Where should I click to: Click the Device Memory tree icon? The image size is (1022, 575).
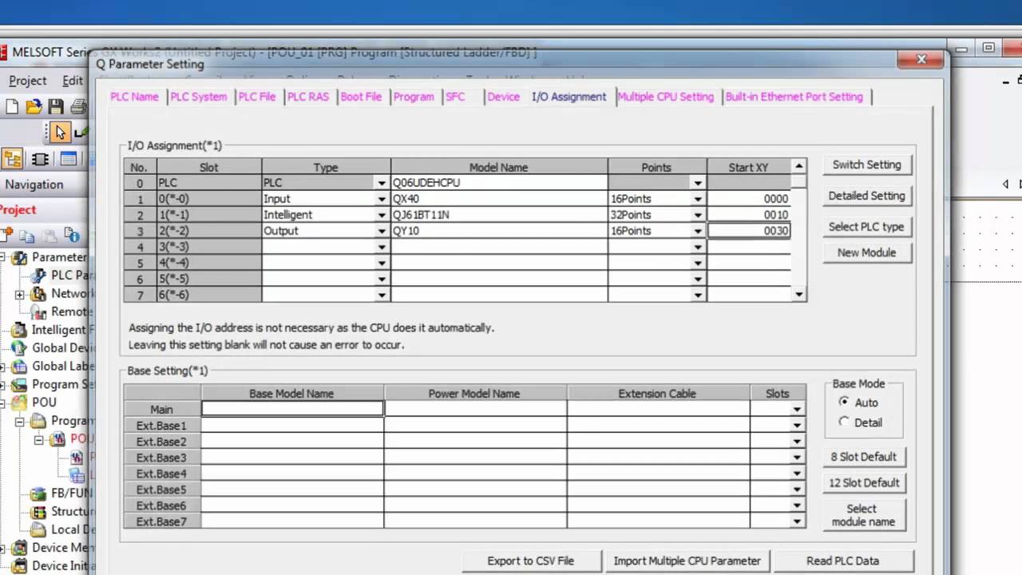point(19,548)
